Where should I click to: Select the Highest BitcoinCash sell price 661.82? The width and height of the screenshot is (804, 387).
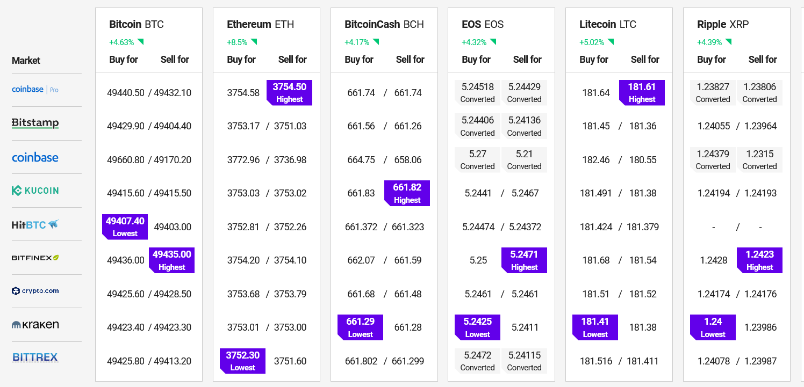point(407,193)
